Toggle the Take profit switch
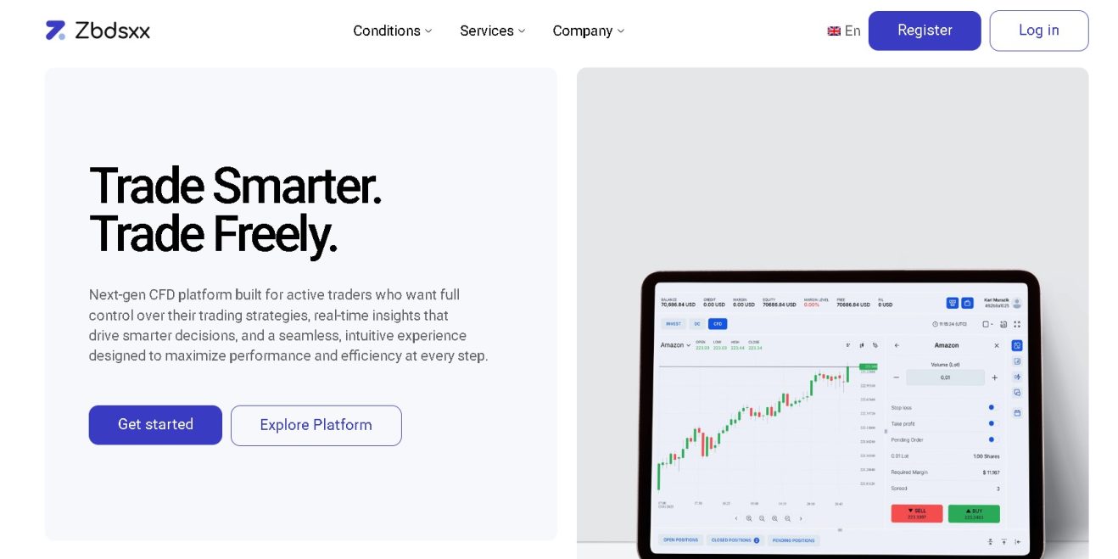The width and height of the screenshot is (1118, 559). (992, 423)
